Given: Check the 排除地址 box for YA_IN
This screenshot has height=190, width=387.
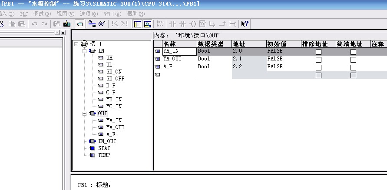Looking at the screenshot, I should coord(318,52).
